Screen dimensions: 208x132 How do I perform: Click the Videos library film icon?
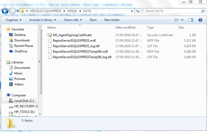click(x=11, y=84)
